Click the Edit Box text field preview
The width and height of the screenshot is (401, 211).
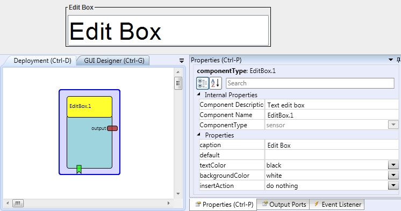(x=168, y=31)
